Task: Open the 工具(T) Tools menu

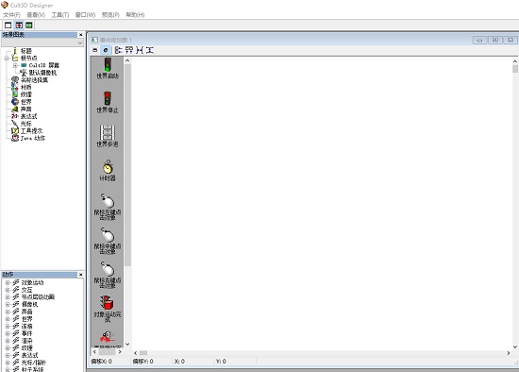Action: pos(59,14)
